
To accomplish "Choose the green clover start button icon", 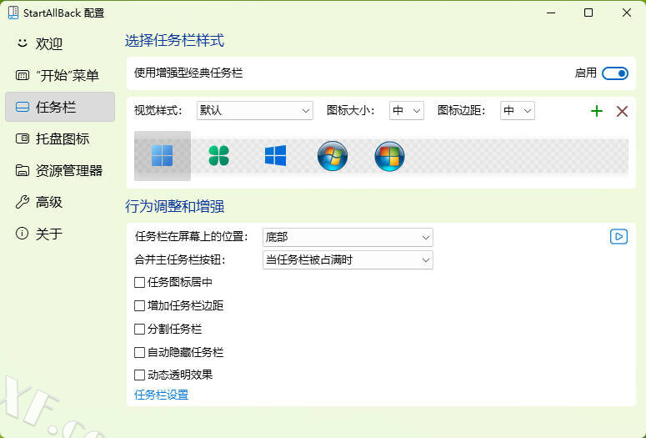I will [x=218, y=155].
